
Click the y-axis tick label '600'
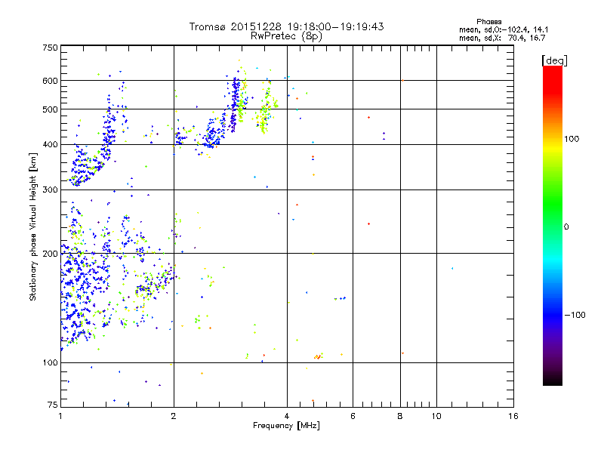coord(51,81)
